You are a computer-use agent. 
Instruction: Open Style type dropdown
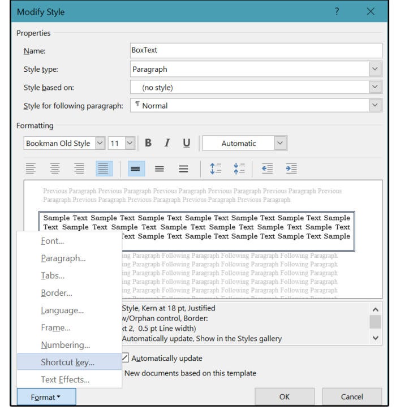375,69
